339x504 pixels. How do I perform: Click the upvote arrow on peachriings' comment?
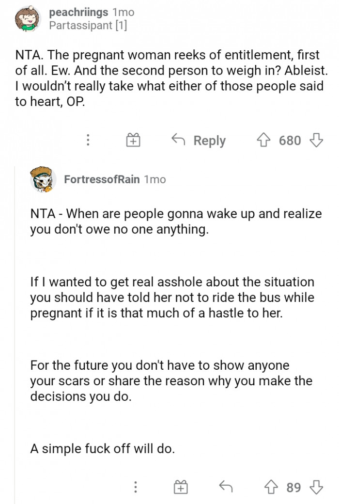[264, 141]
